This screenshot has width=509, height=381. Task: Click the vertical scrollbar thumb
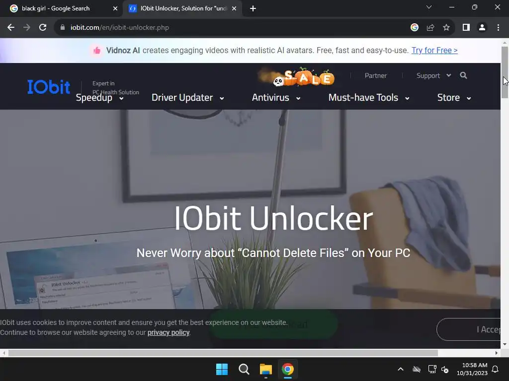[x=505, y=72]
